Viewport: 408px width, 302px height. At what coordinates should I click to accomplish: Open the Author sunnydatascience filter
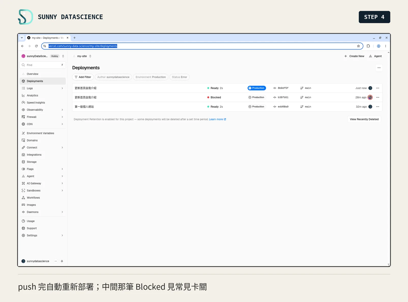[x=113, y=77]
